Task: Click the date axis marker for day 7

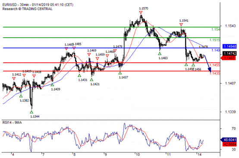Action: point(43,155)
